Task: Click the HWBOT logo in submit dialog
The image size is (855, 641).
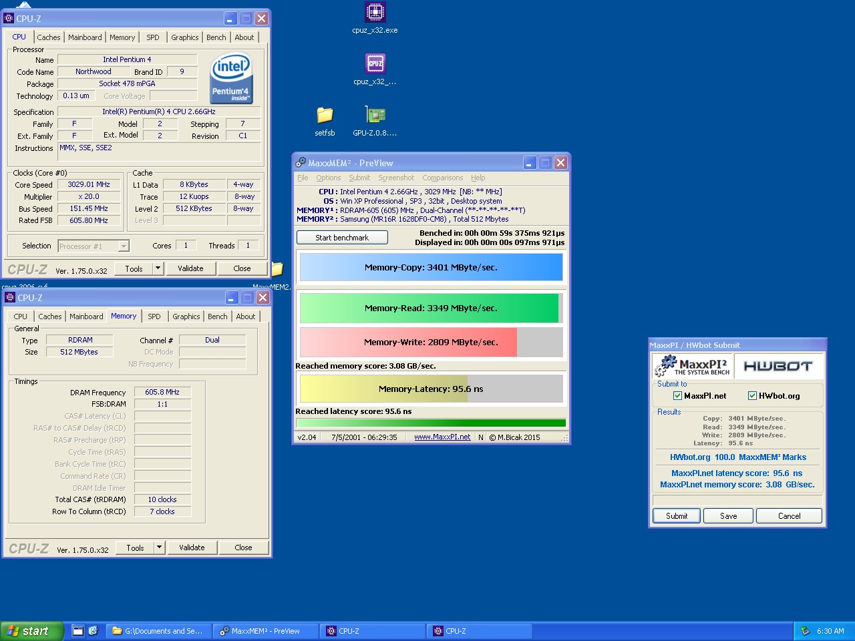Action: click(778, 366)
